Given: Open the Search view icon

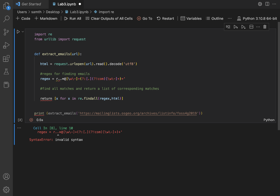Looking at the screenshot, I should pyautogui.click(x=7, y=19).
